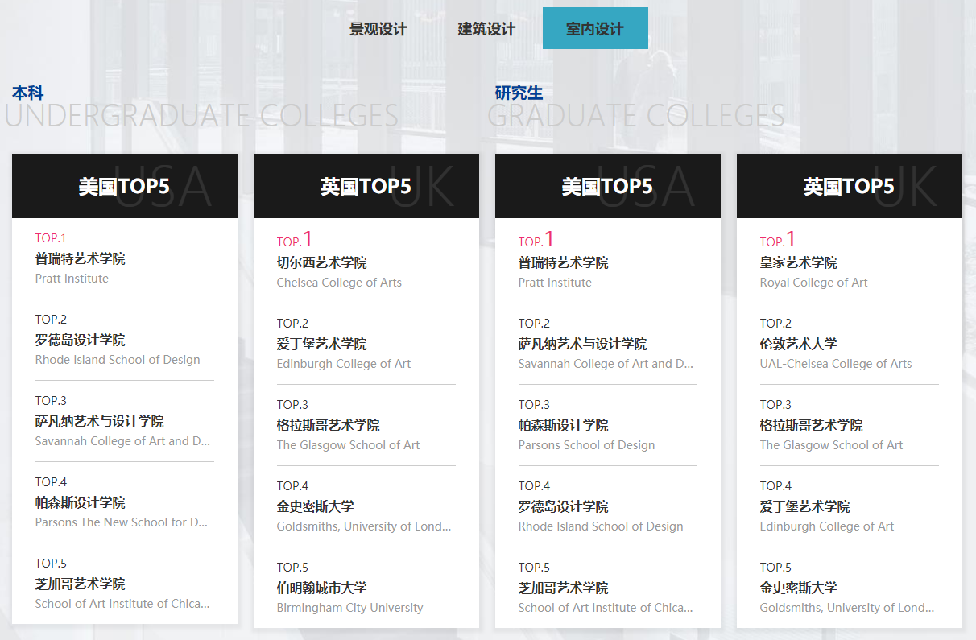Viewport: 976px width, 640px height.
Task: Click the 本科 section heading
Action: [28, 93]
